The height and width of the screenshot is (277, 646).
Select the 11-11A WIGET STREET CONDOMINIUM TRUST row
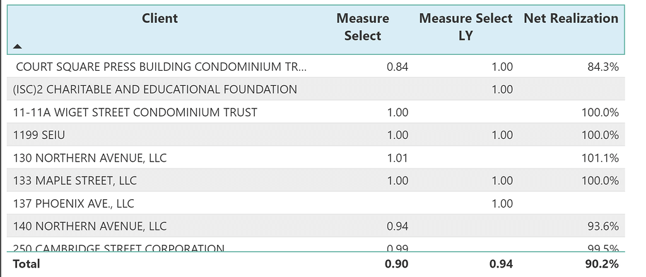click(x=135, y=112)
